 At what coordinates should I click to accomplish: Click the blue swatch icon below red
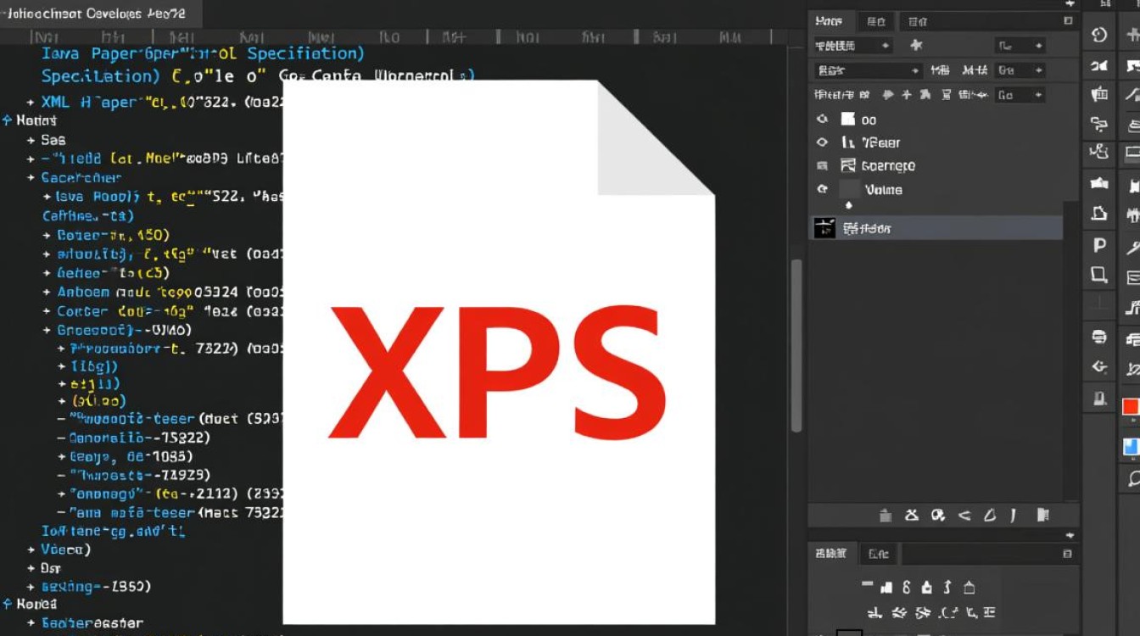click(x=1130, y=446)
